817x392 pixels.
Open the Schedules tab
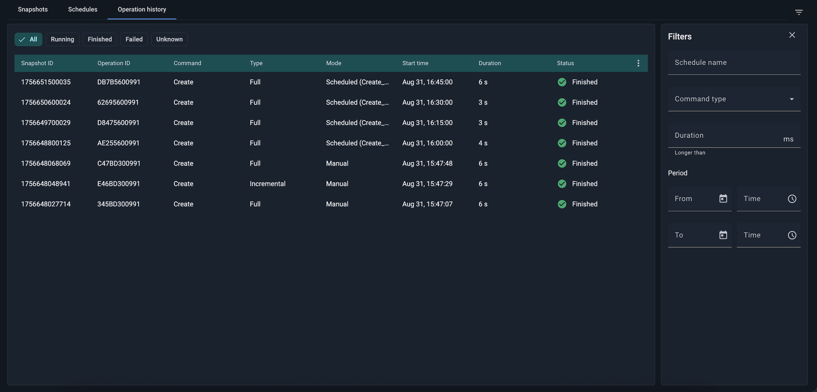82,10
